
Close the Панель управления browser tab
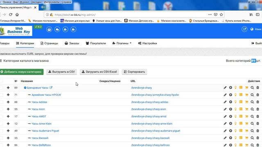pyautogui.click(x=35, y=7)
